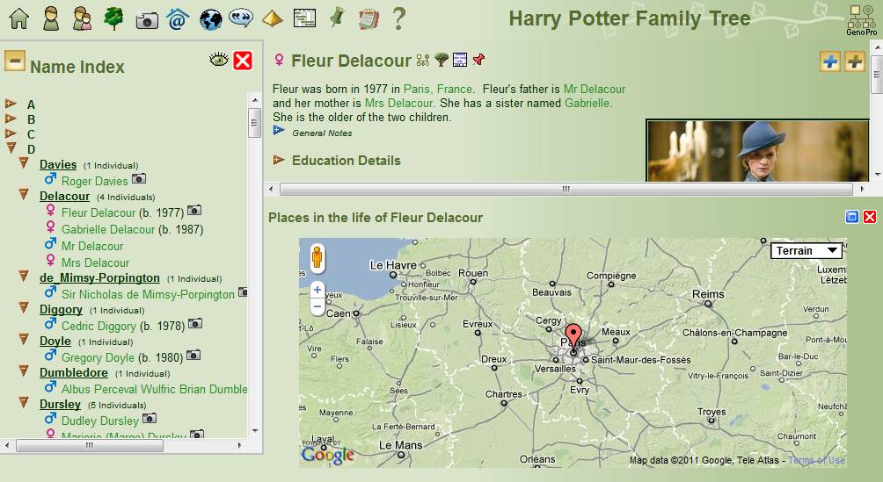The width and height of the screenshot is (883, 482).
Task: Collapse Name Index with the minus button
Action: coord(15,61)
